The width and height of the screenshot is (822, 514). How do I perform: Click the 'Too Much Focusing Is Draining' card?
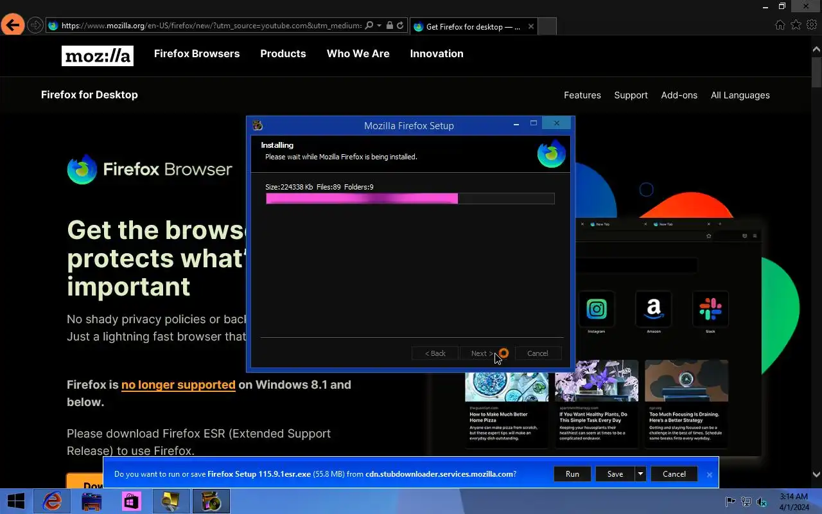click(686, 403)
